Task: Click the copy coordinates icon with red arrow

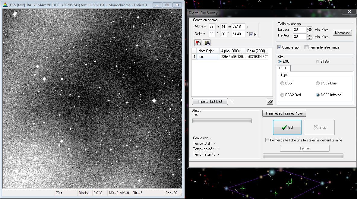Action: [x=198, y=43]
